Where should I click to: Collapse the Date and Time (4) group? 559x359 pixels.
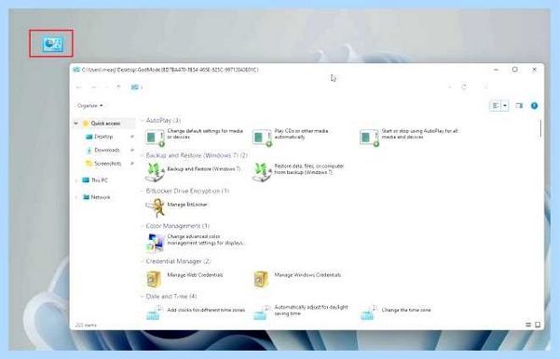143,296
